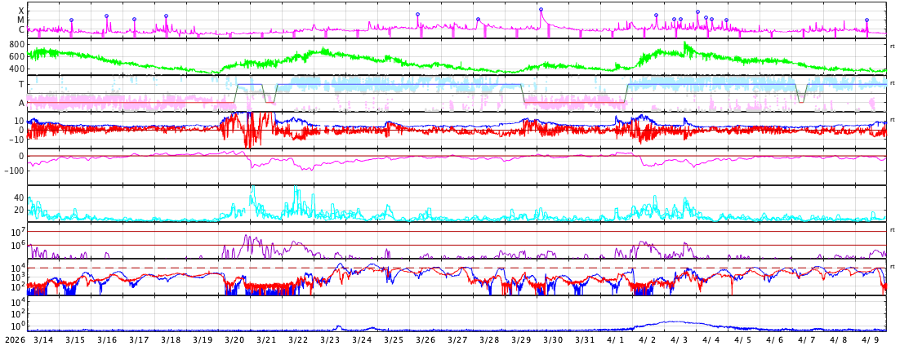Click the '3/28' date label
This screenshot has width=900, height=346.
point(489,339)
